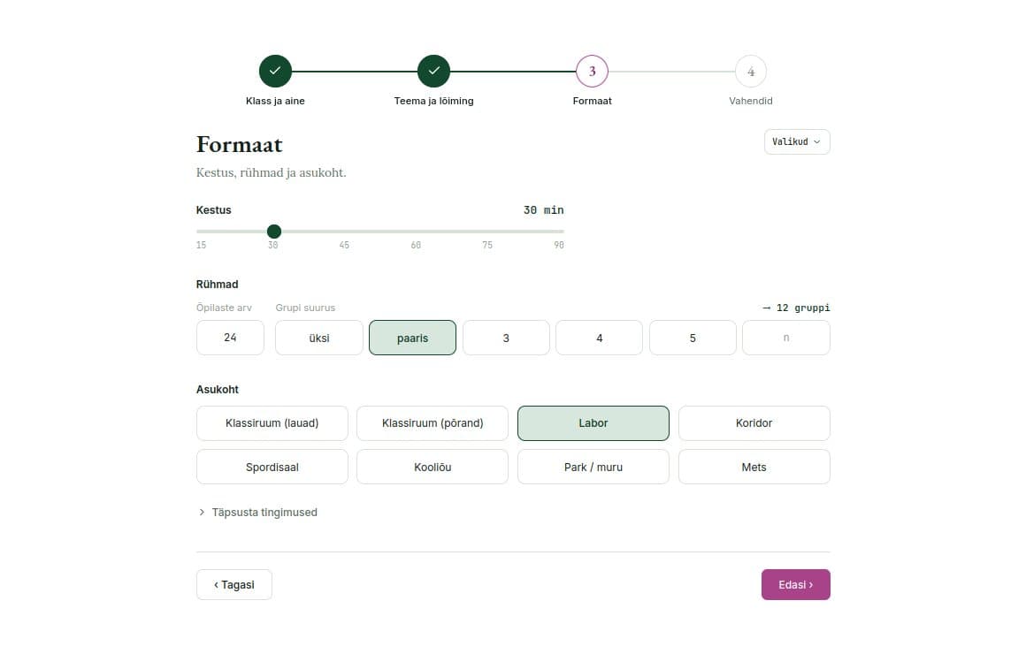Choose group size 5
Viewport: 1026px width, 654px height.
click(x=693, y=338)
